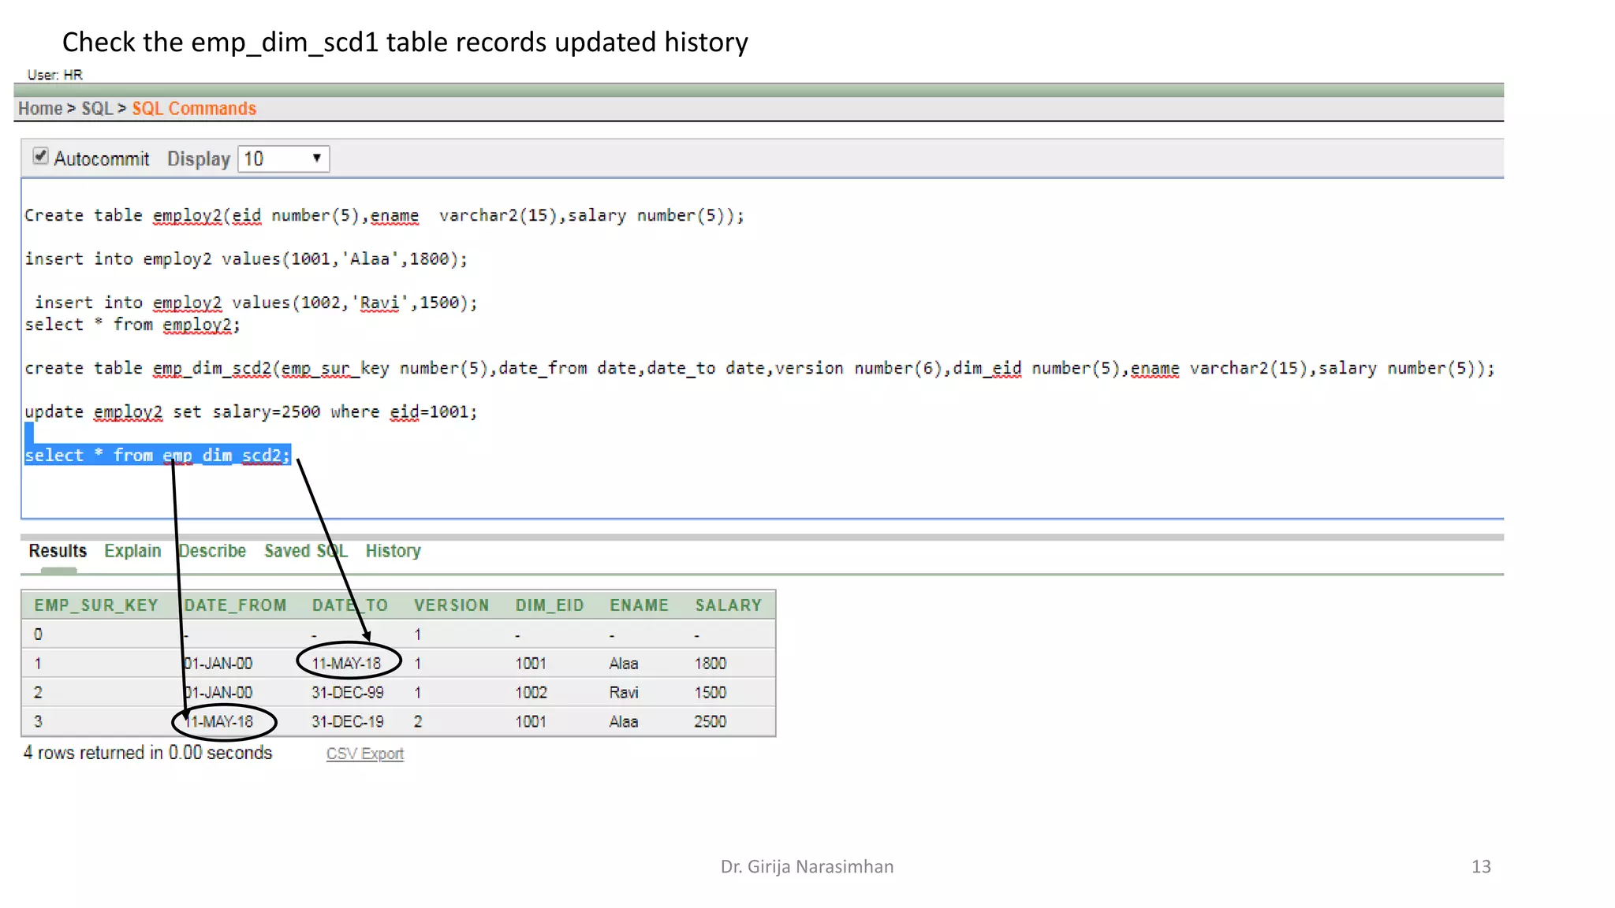Open the Explain tab
Screen dimensions: 1615x908
132,551
